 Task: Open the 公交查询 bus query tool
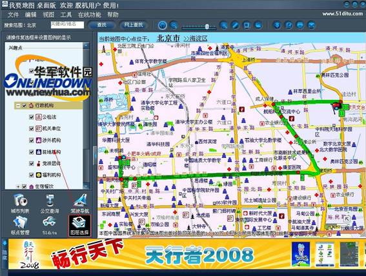pyautogui.click(x=50, y=203)
